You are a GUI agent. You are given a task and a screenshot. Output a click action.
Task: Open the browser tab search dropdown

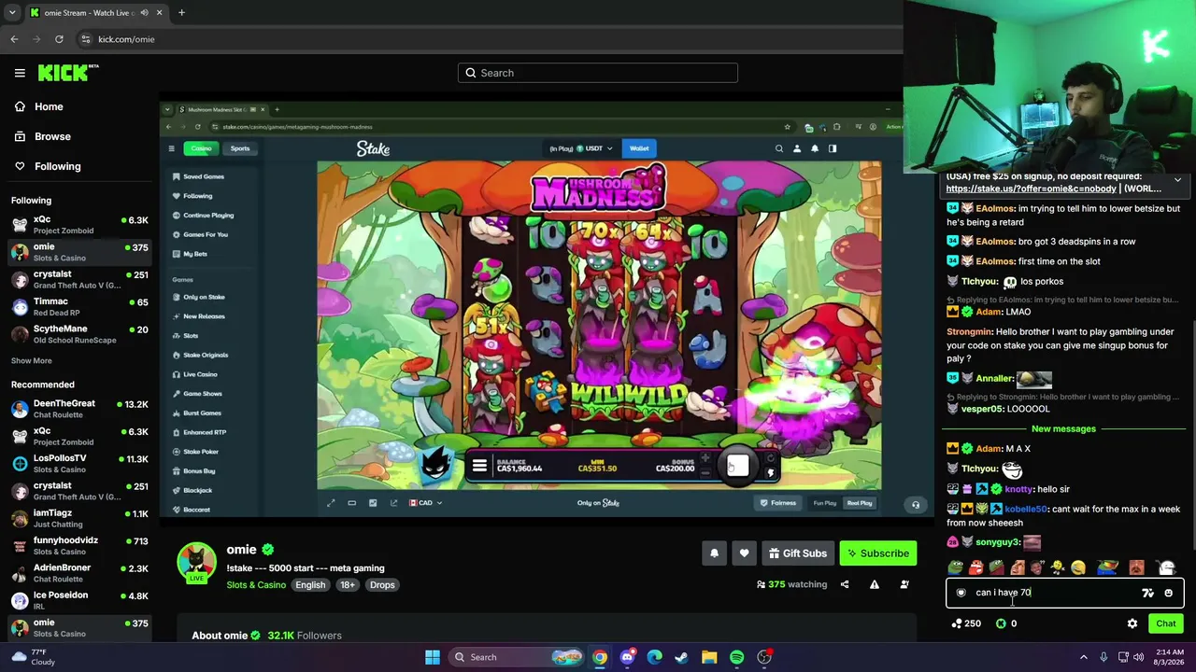[12, 13]
